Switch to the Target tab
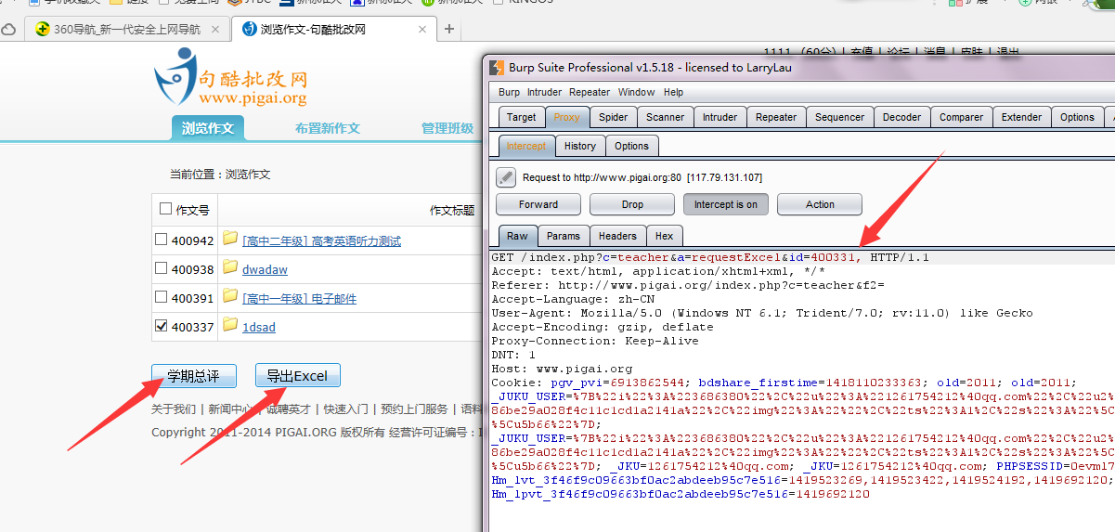 [x=521, y=117]
